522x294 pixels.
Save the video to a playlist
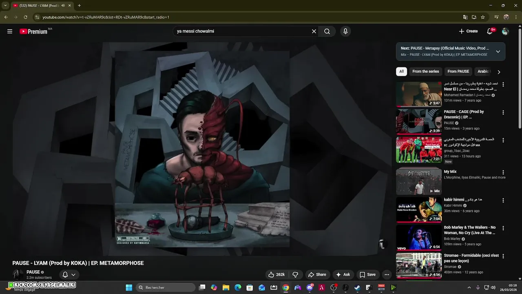click(367, 274)
